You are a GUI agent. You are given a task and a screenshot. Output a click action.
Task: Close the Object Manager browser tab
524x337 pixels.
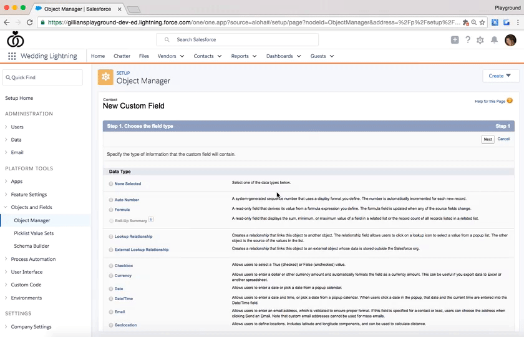[x=119, y=9]
